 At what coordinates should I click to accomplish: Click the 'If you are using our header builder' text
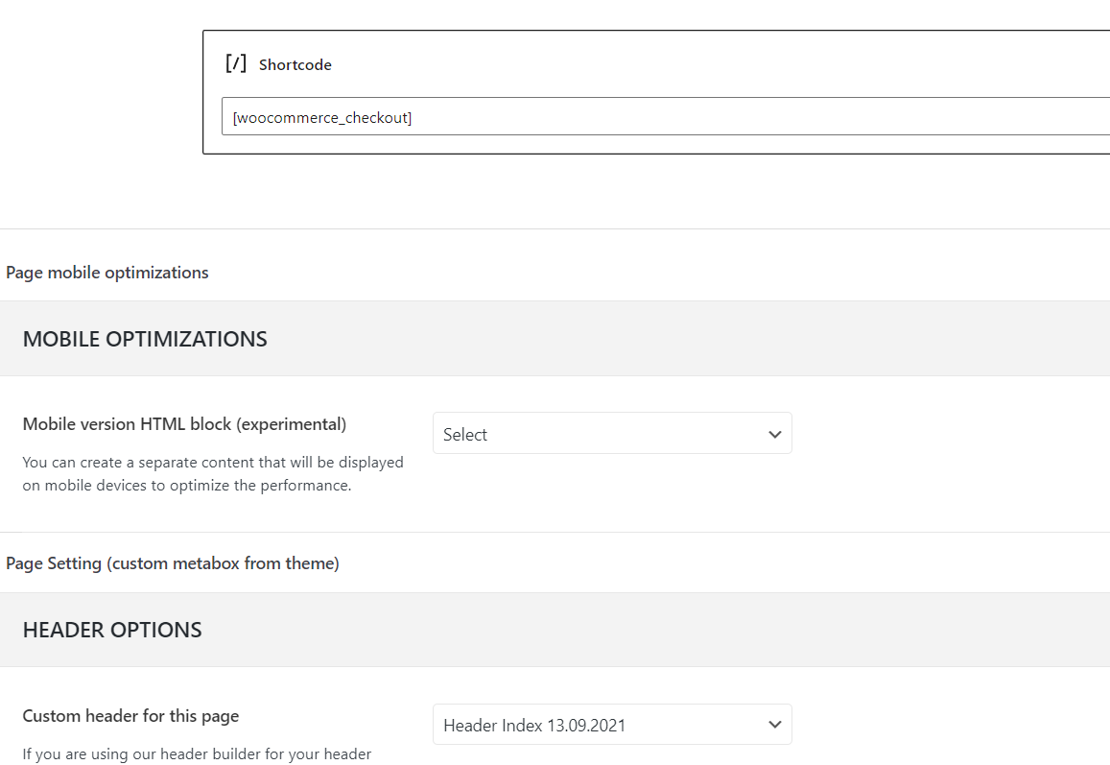pyautogui.click(x=197, y=754)
